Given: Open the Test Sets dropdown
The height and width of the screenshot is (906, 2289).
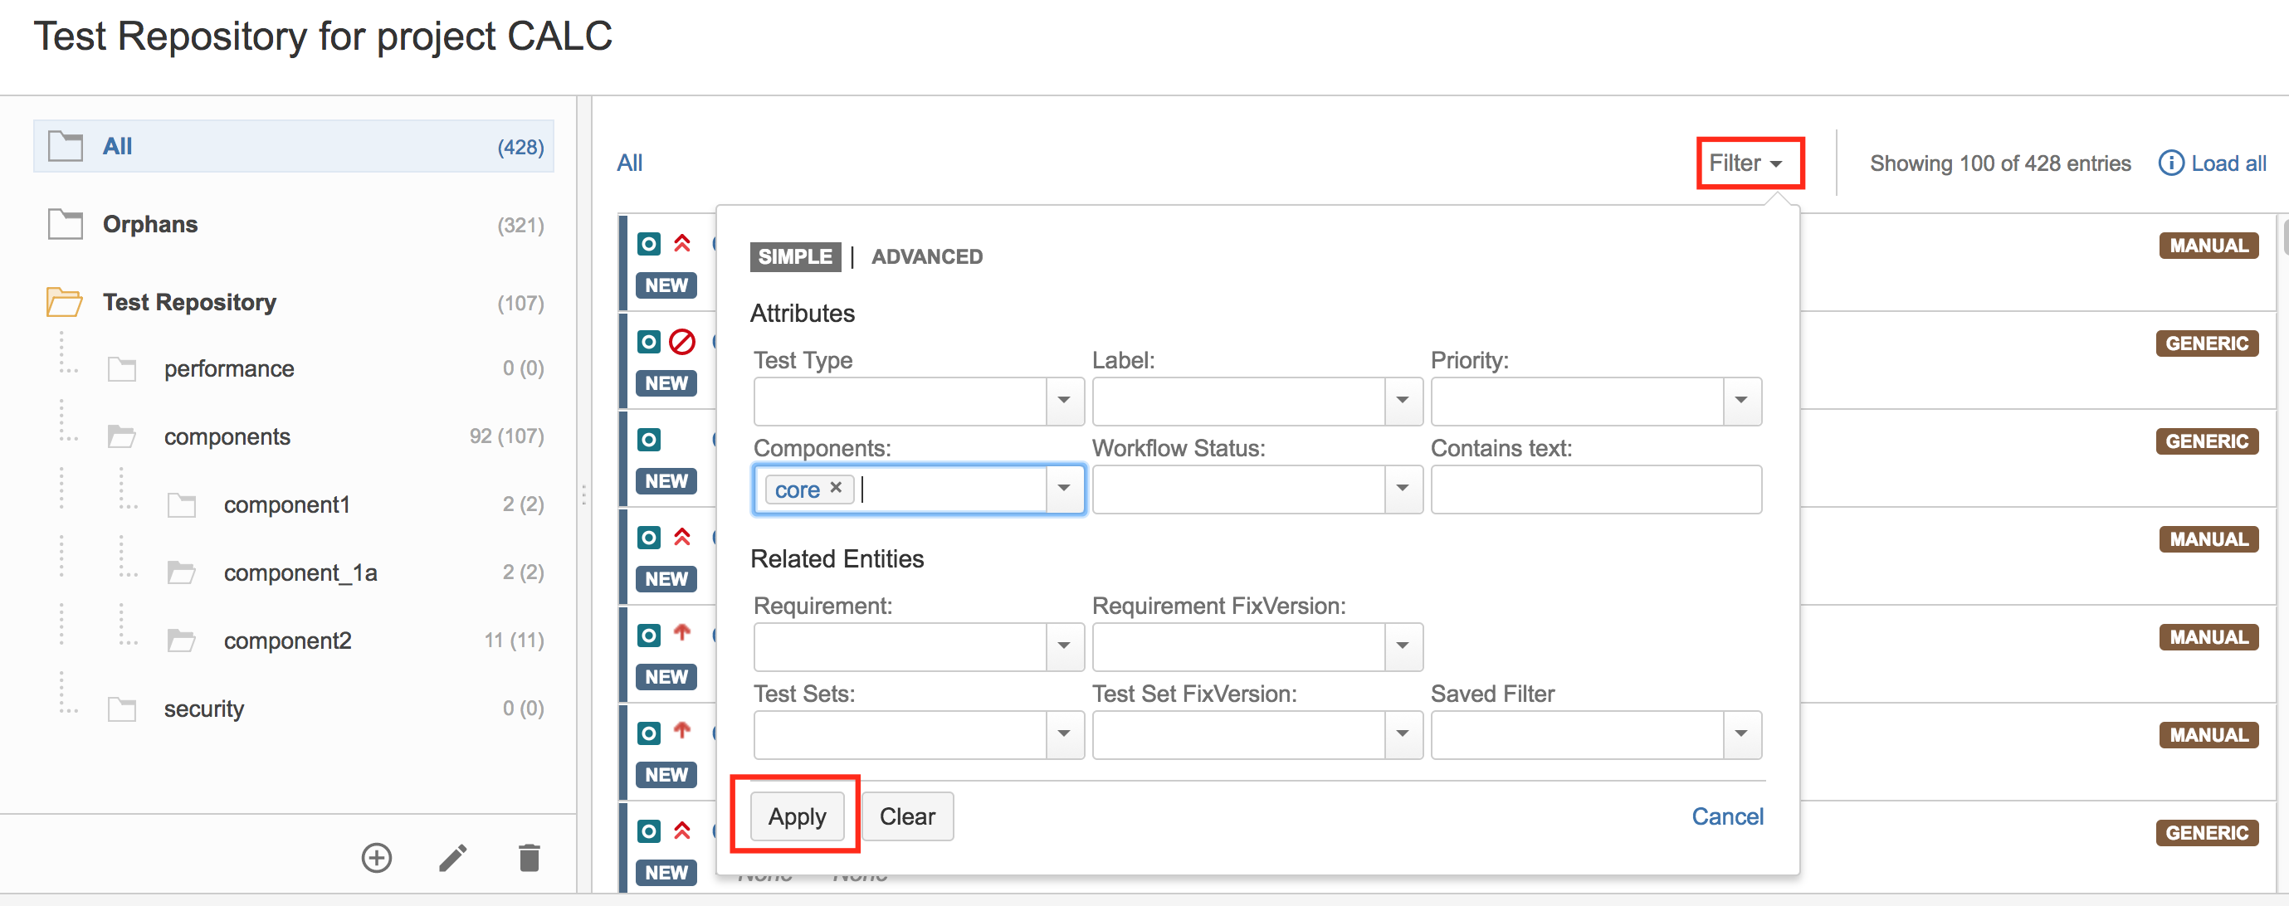Looking at the screenshot, I should pos(1064,733).
